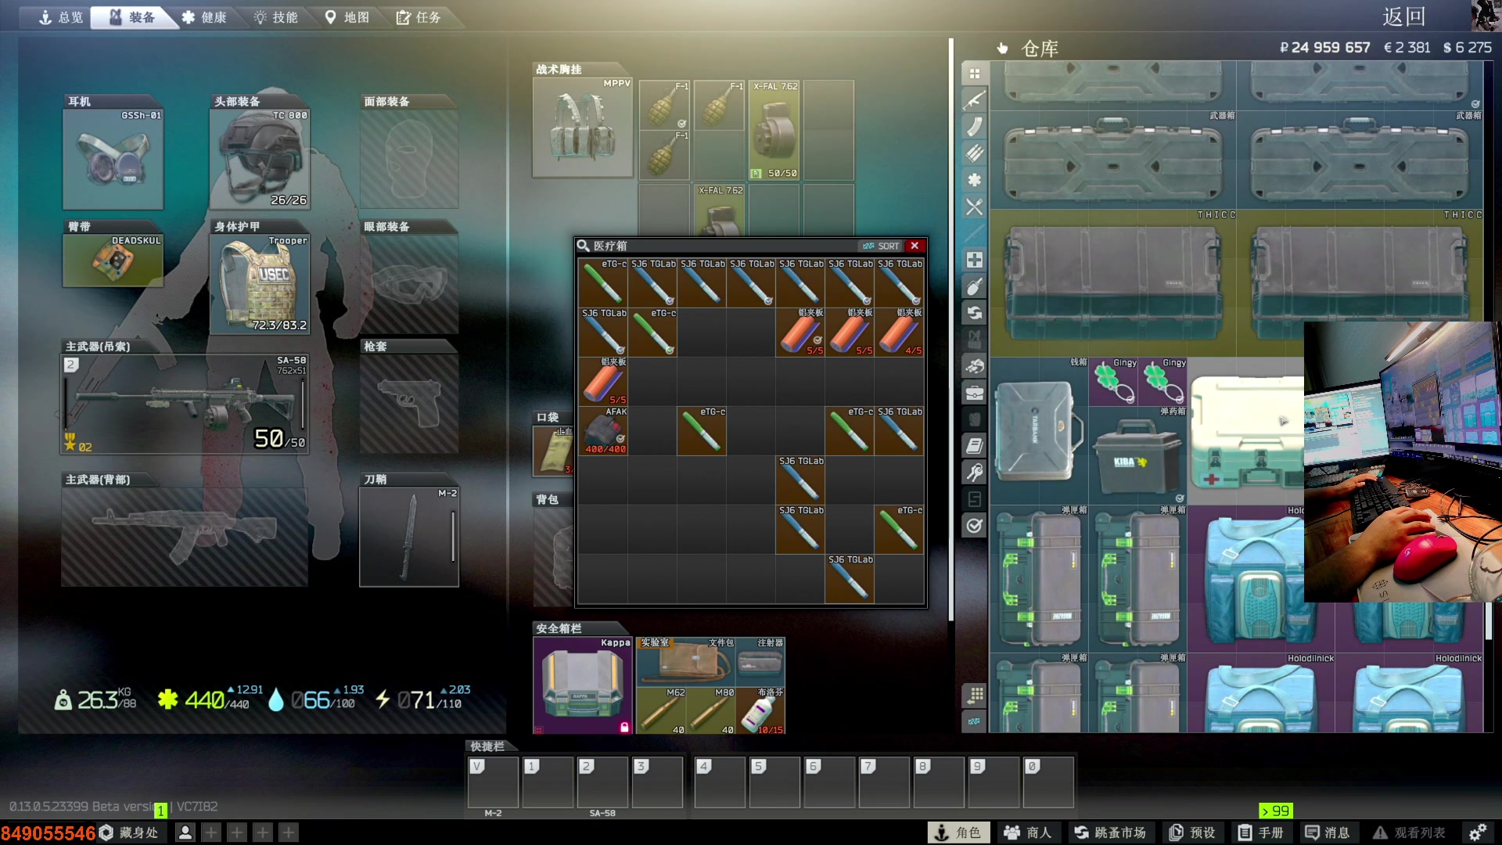Open 预设 presets screen
The width and height of the screenshot is (1502, 845).
pos(1192,832)
